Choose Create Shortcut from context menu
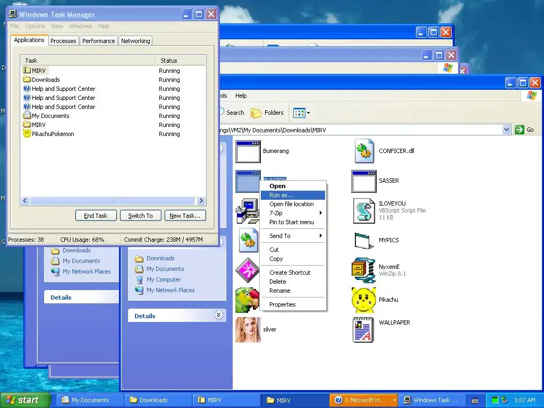 tap(293, 273)
